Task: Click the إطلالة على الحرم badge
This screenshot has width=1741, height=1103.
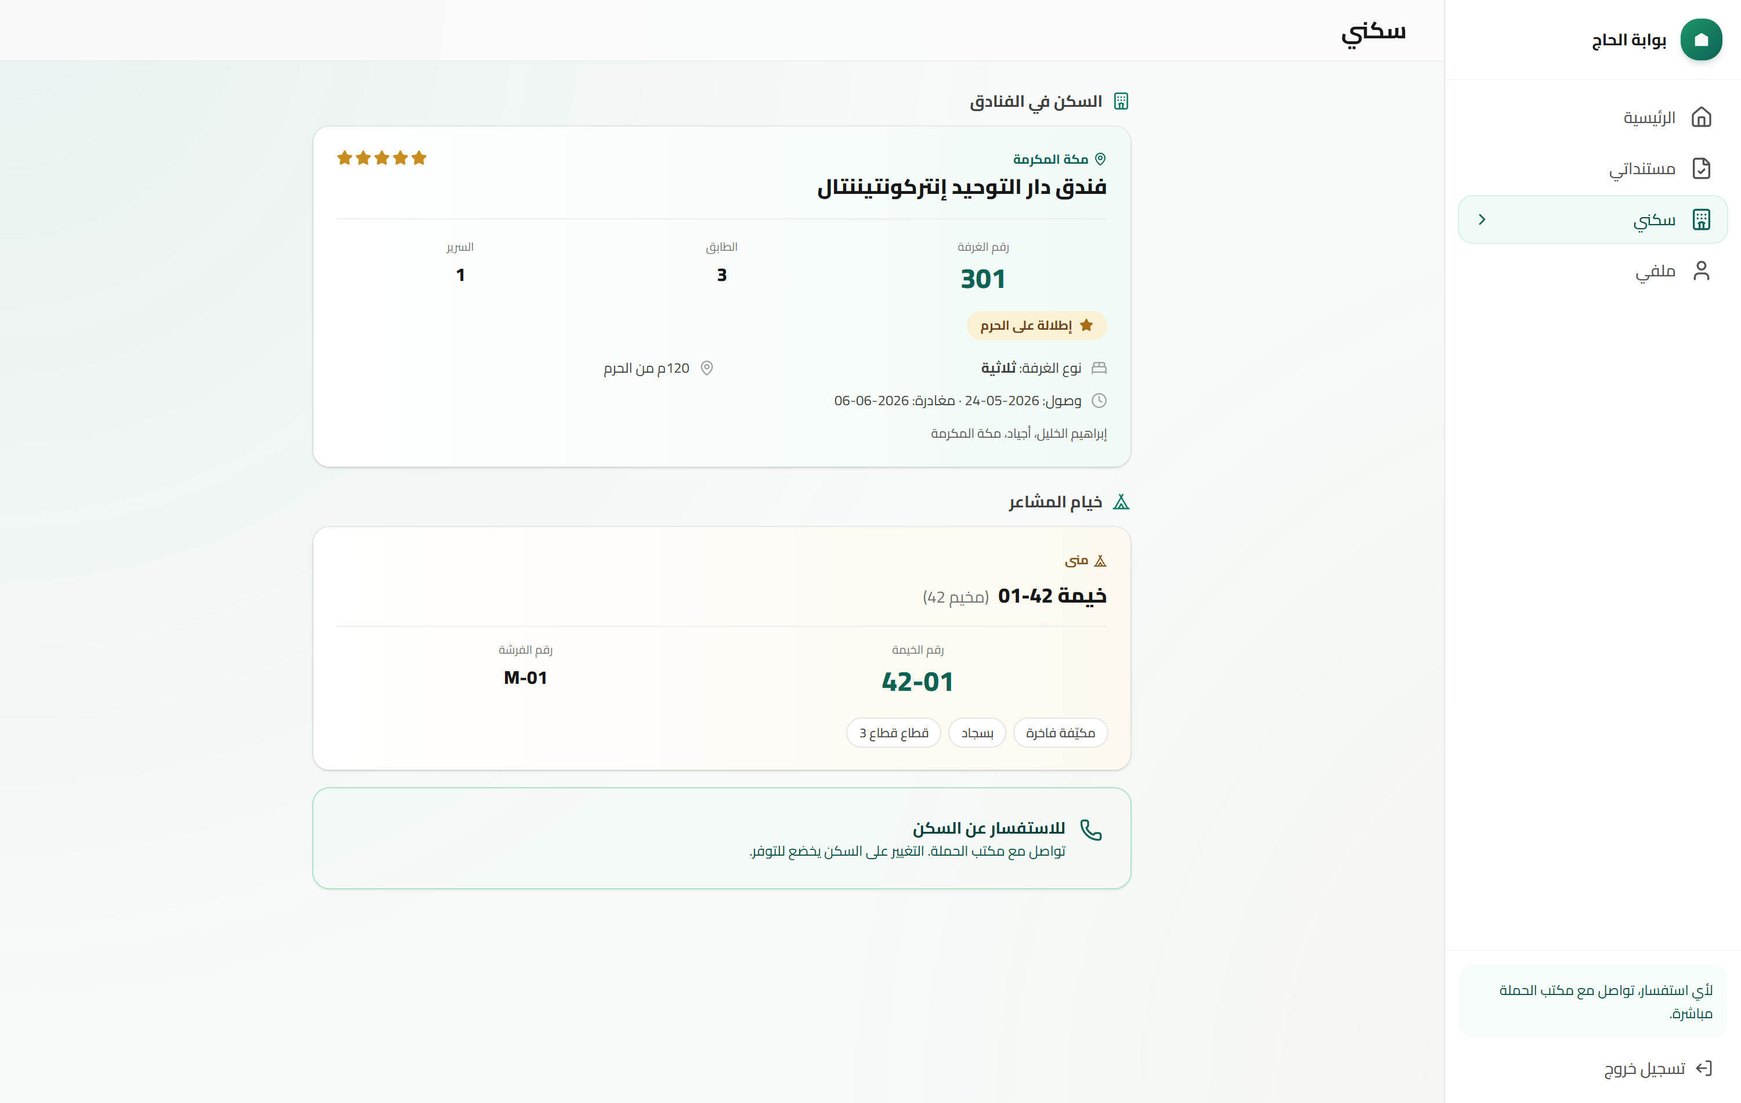Action: [1037, 326]
